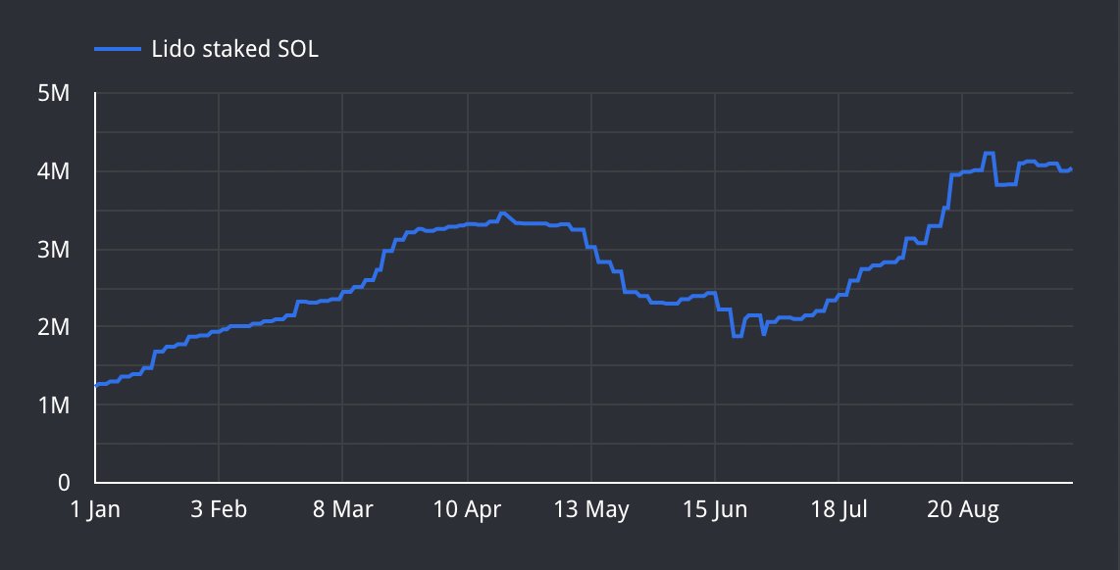Click the 2M y-axis label

click(x=54, y=324)
